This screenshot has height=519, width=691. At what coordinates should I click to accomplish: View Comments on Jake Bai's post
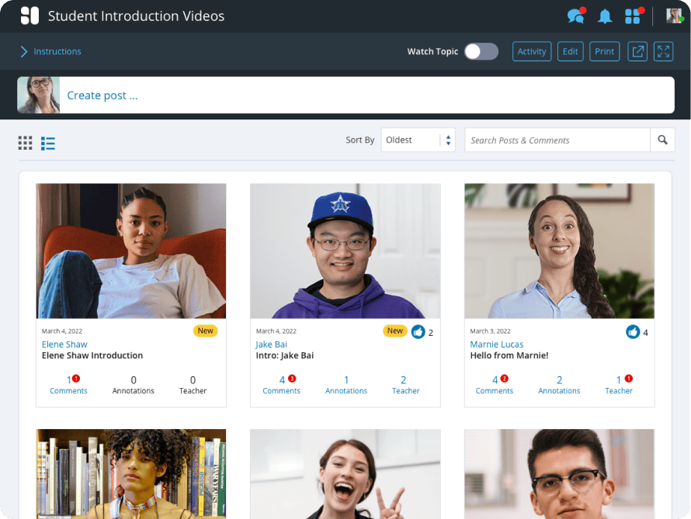281,384
